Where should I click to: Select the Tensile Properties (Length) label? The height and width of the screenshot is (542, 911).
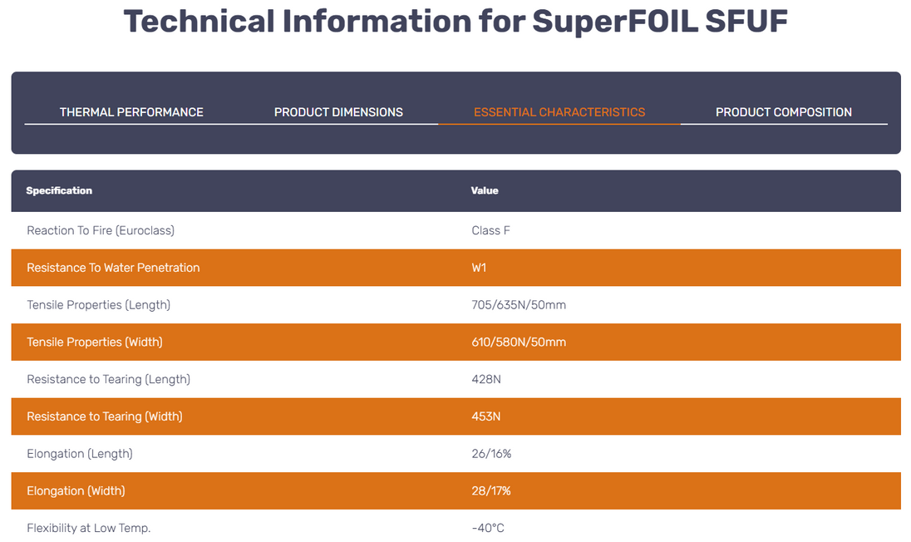(98, 305)
